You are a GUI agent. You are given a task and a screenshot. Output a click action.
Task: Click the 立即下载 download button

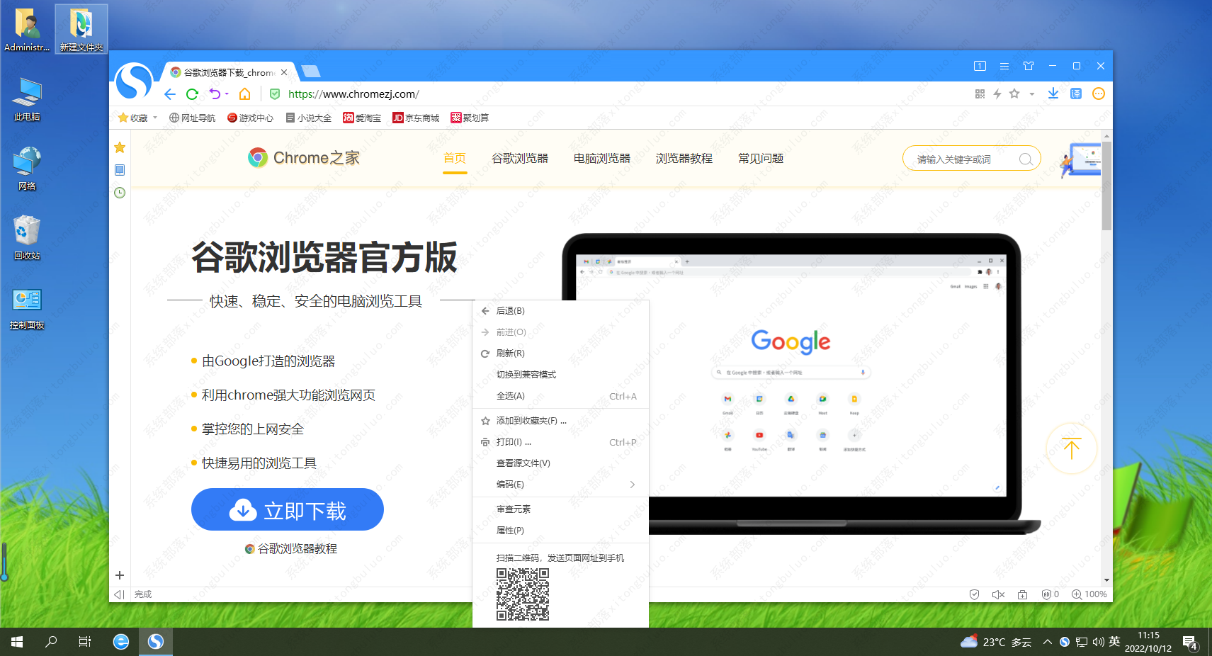pyautogui.click(x=288, y=509)
